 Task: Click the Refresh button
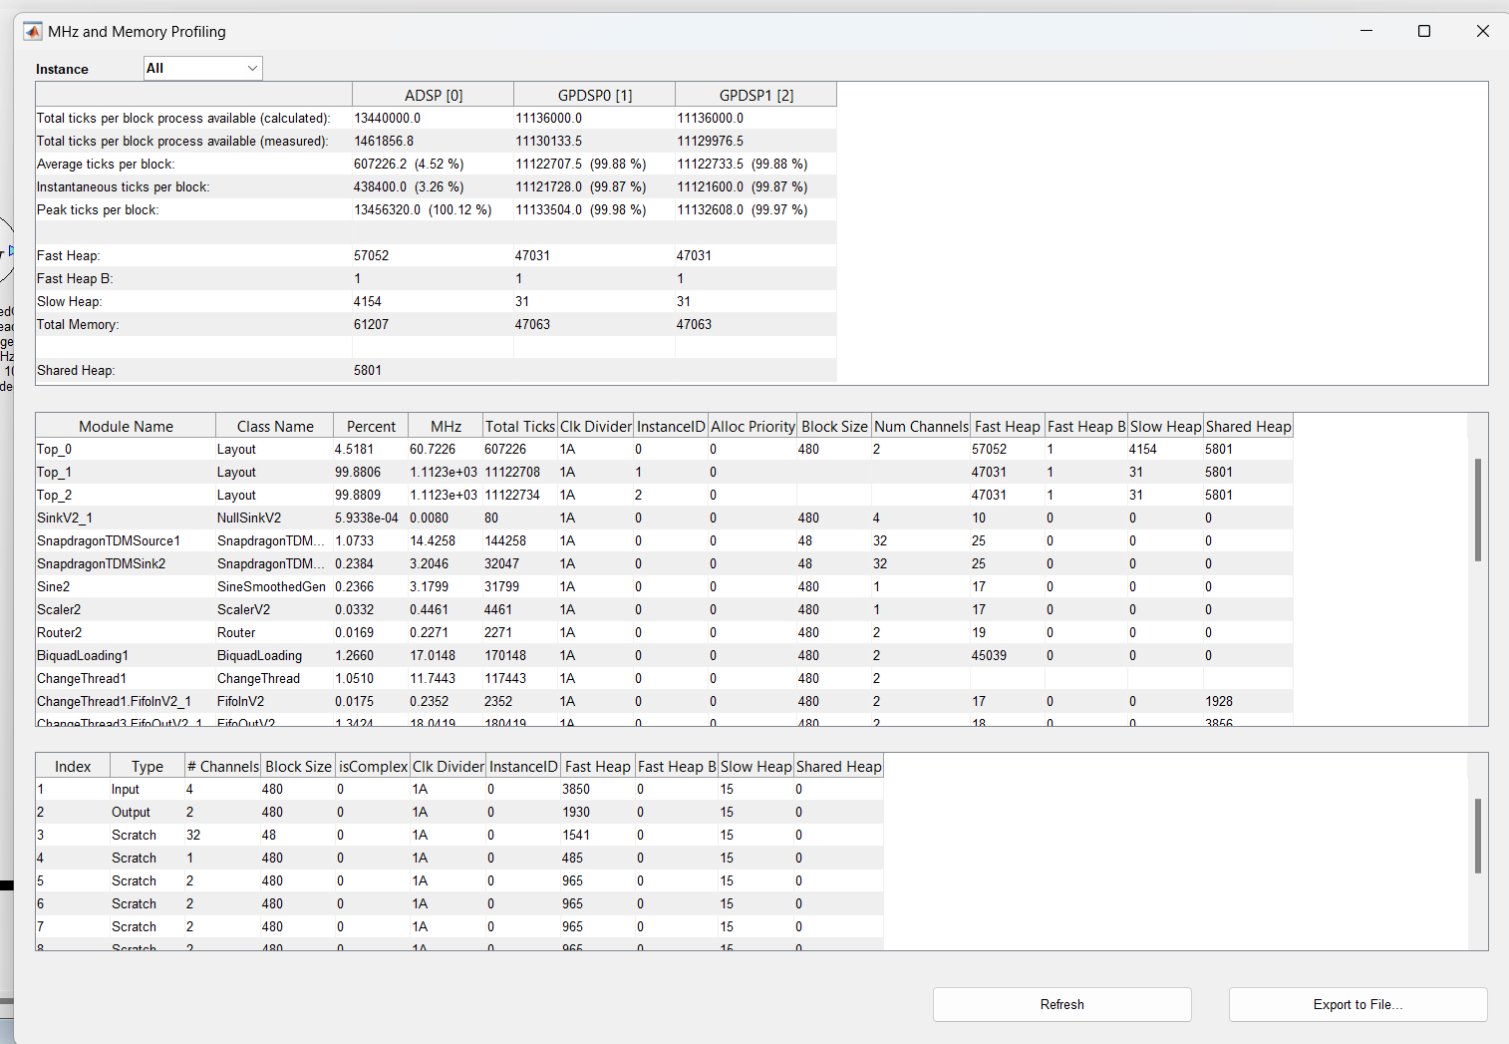pyautogui.click(x=1061, y=1004)
